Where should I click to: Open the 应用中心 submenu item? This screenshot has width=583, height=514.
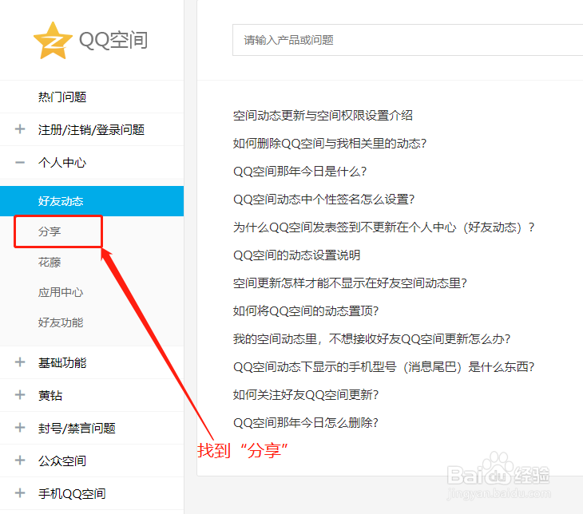coord(61,292)
